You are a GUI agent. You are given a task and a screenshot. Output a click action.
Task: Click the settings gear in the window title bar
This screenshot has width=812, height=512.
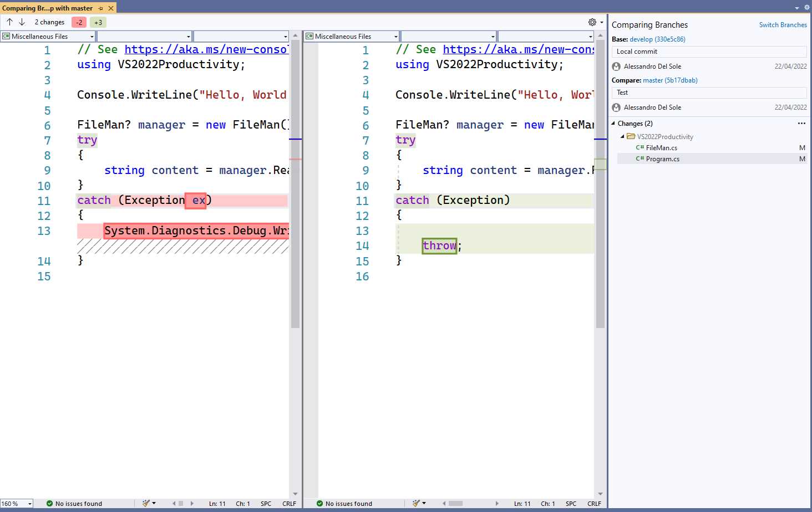point(807,7)
